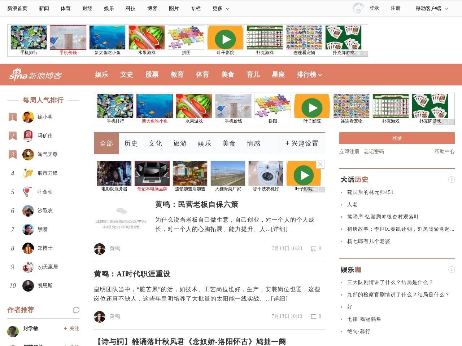
Task: Click 黄鸣's avatar under AI时代职涯重设
Action: (x=100, y=317)
